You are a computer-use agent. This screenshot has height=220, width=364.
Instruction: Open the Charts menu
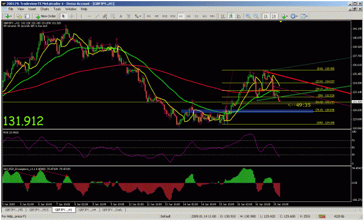[45, 9]
